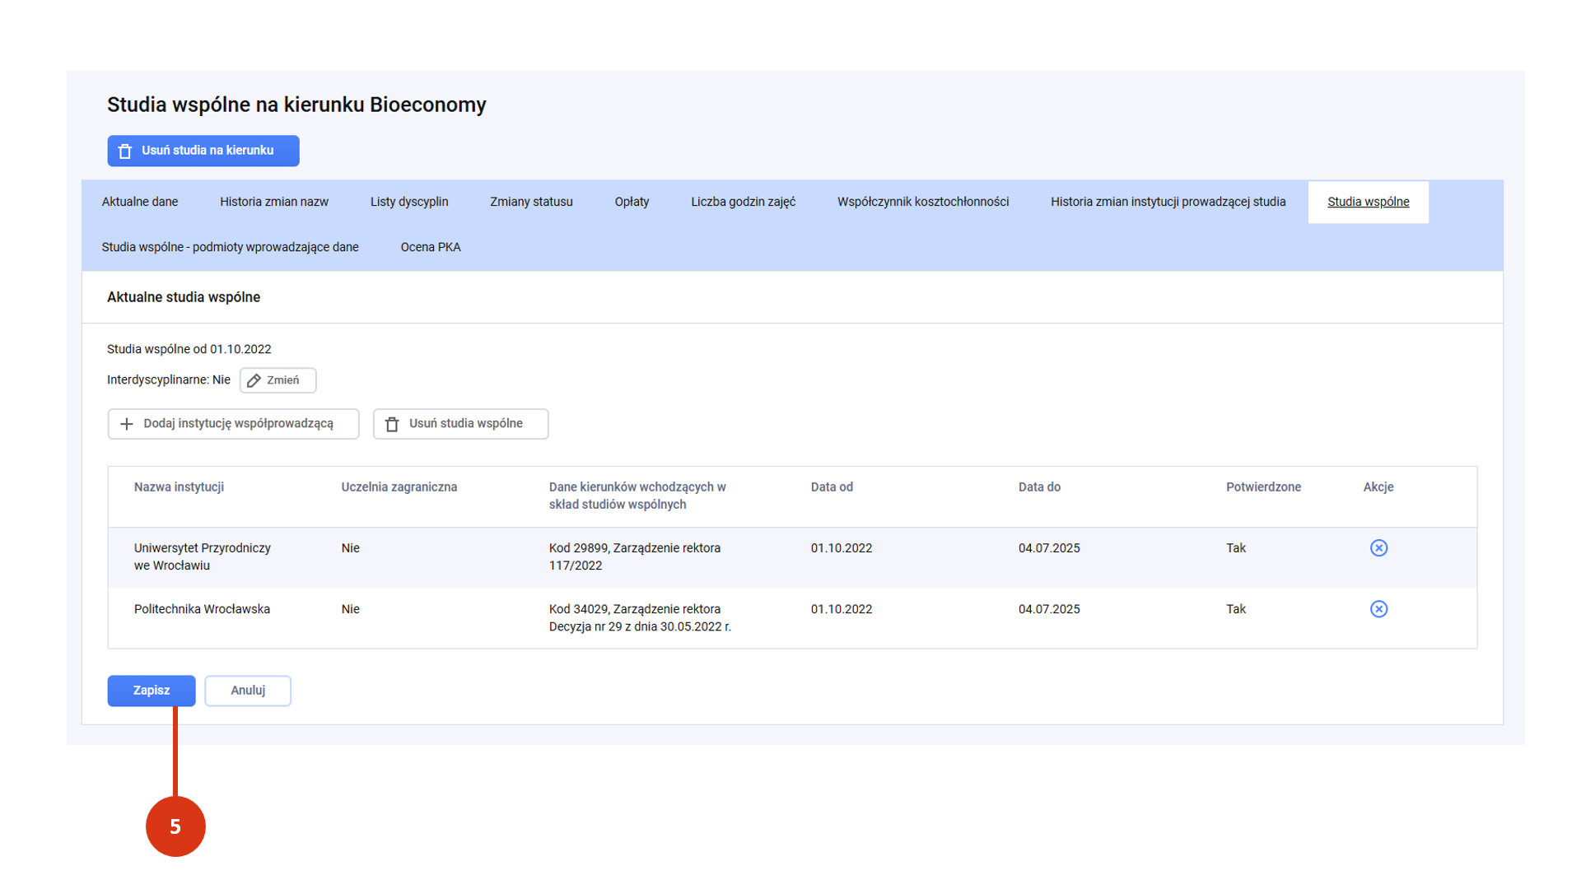Switch to Ocena PKA tab
The height and width of the screenshot is (889, 1581).
(431, 247)
